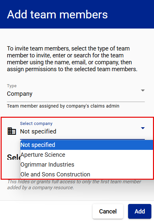Screen dimensions: 154x222
Task: Choose the highlighted Not specified option
Action: click(x=86, y=145)
